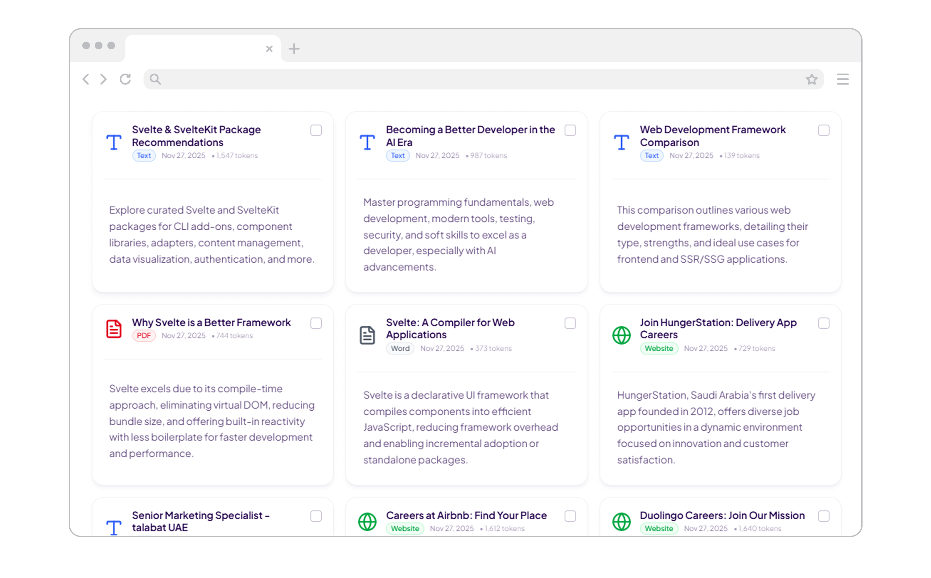Viewport: 931px width, 578px height.
Task: Click the Website badge on Duolingo Careers card
Action: (x=659, y=528)
